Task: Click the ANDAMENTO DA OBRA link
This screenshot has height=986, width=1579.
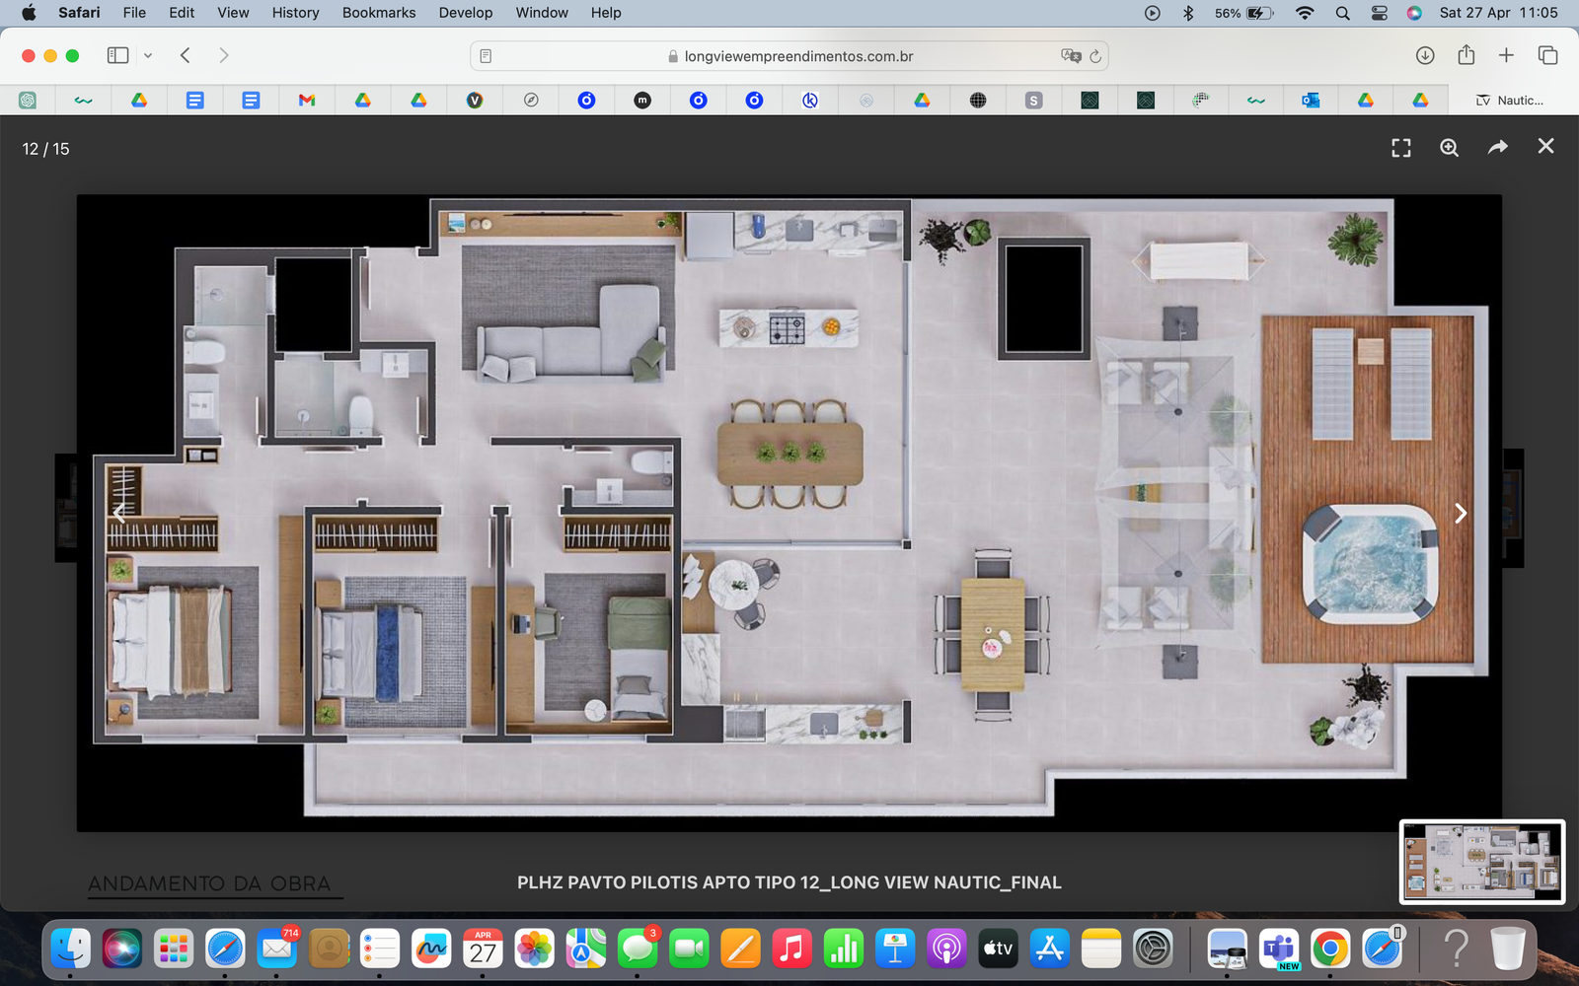Action: (x=209, y=883)
